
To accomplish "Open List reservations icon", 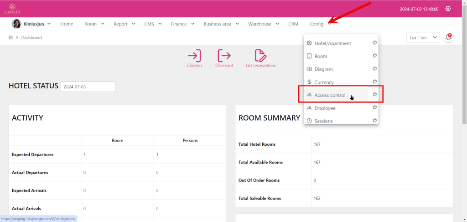I will tap(260, 56).
